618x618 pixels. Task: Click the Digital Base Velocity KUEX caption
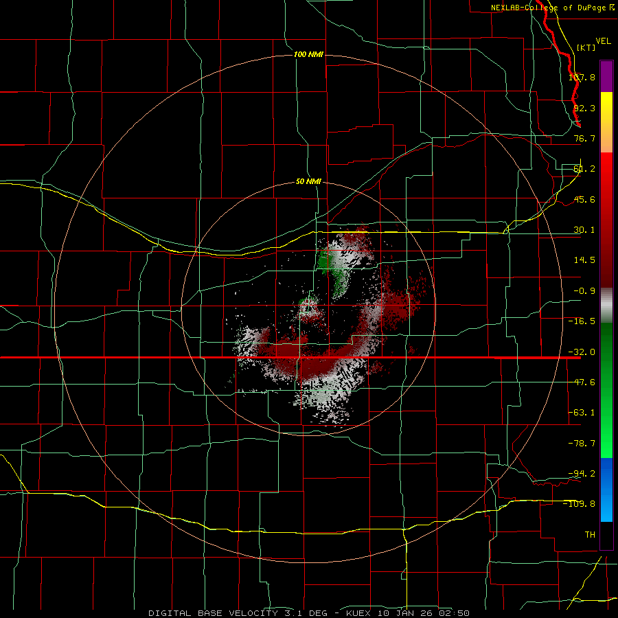coord(309,613)
